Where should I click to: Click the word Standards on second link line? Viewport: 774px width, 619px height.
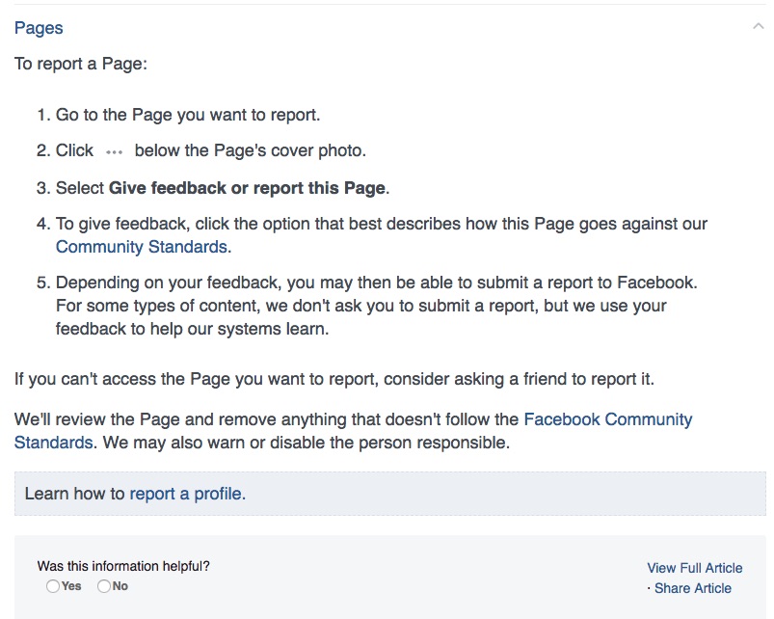pos(53,443)
